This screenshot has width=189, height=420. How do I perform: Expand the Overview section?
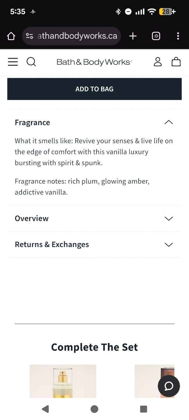(169, 218)
